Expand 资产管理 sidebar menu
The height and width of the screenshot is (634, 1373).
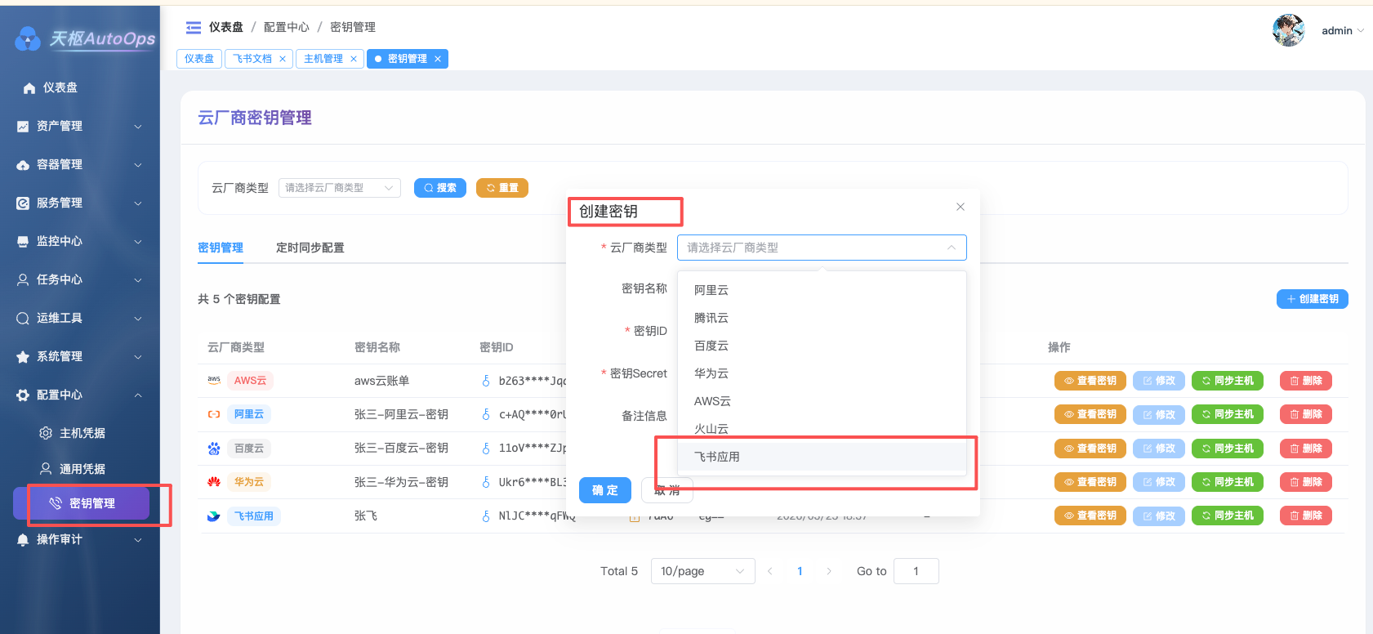pyautogui.click(x=80, y=126)
